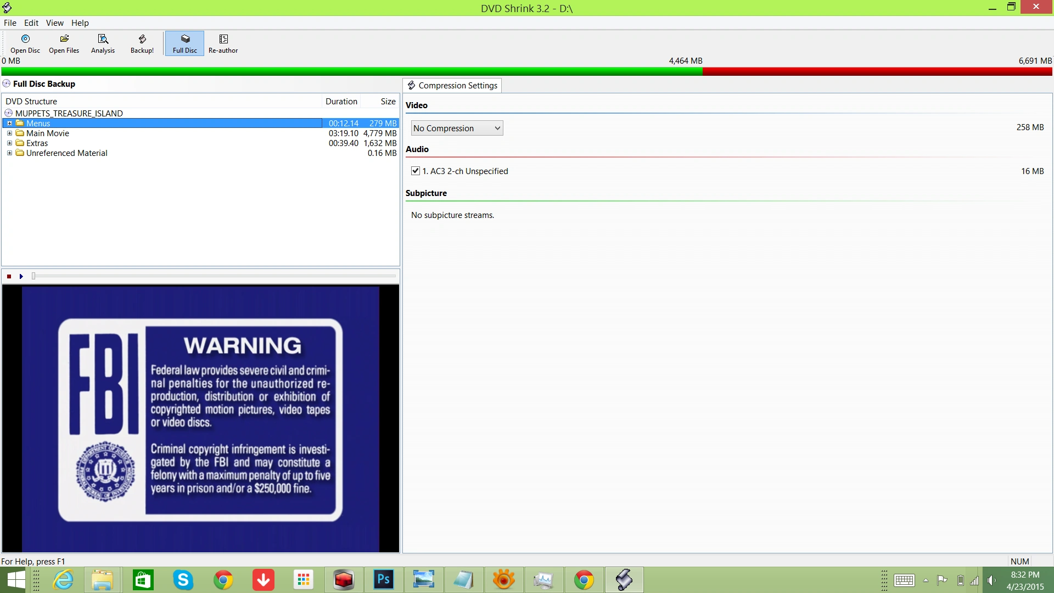This screenshot has height=593, width=1054.
Task: Expand the Extras folder node
Action: pyautogui.click(x=9, y=143)
